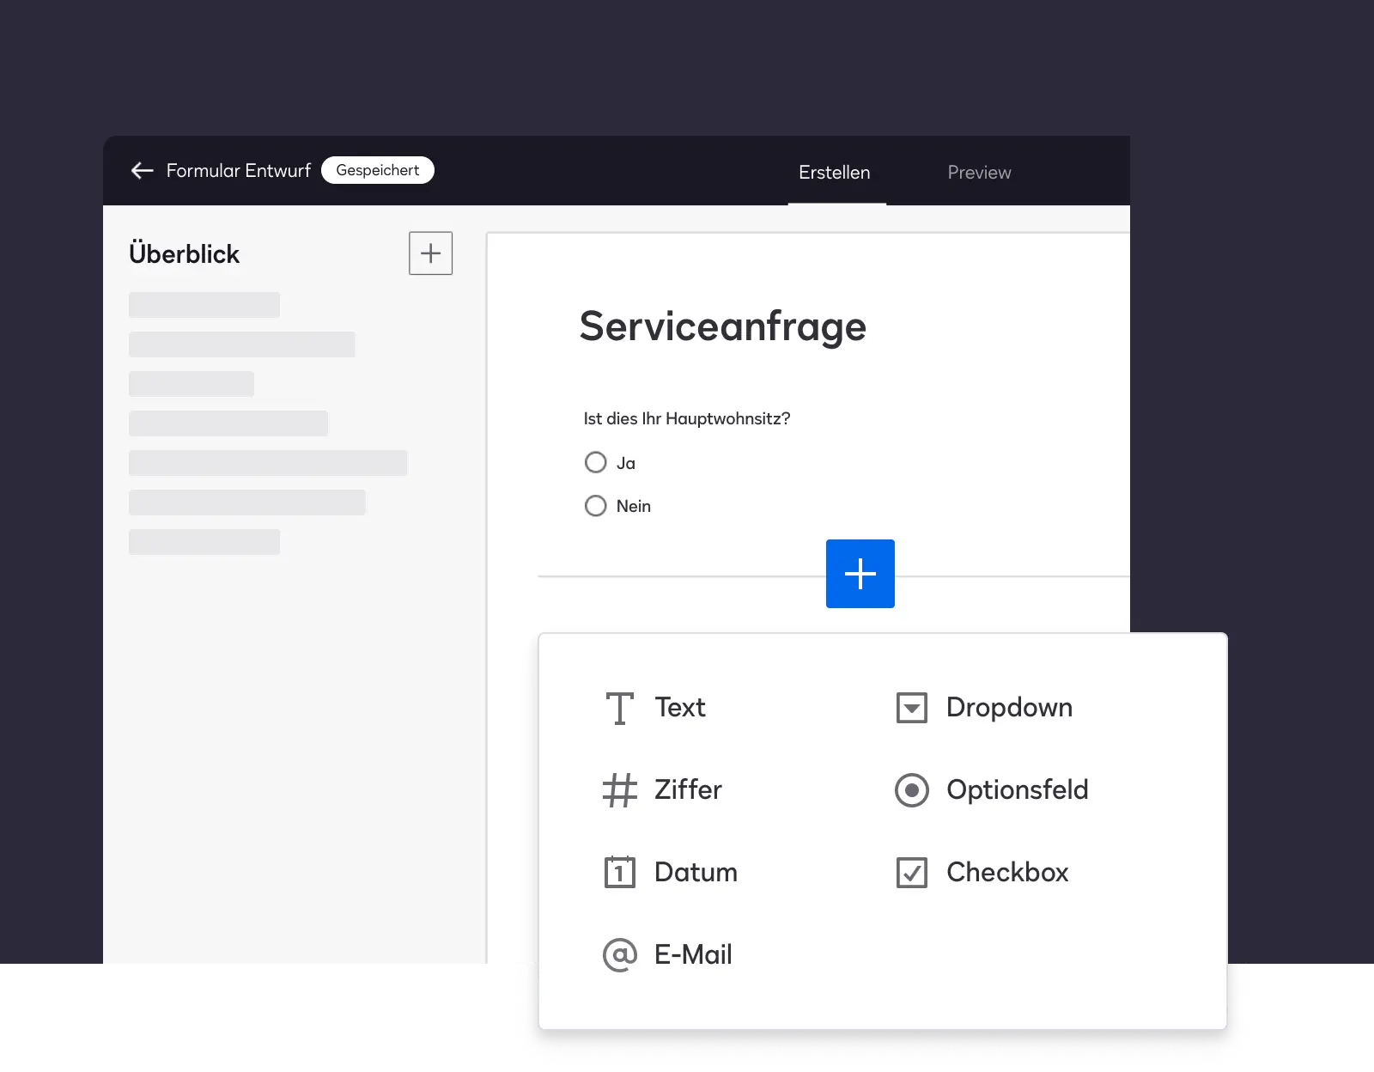The height and width of the screenshot is (1072, 1374).
Task: Click the Überblick heading
Action: (x=184, y=253)
